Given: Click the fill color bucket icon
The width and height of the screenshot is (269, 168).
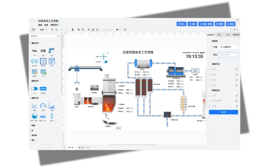Looking at the screenshot, I should coord(88,30).
